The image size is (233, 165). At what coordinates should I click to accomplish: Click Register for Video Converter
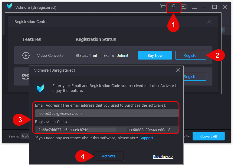click(191, 55)
